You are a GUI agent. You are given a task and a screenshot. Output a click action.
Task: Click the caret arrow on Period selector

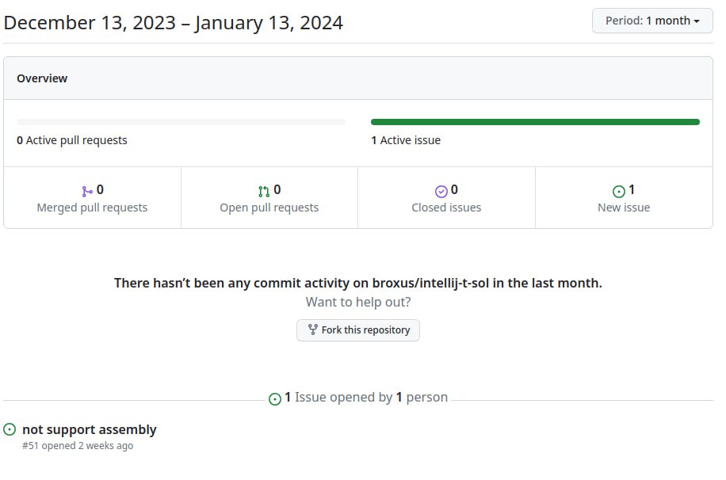point(697,21)
